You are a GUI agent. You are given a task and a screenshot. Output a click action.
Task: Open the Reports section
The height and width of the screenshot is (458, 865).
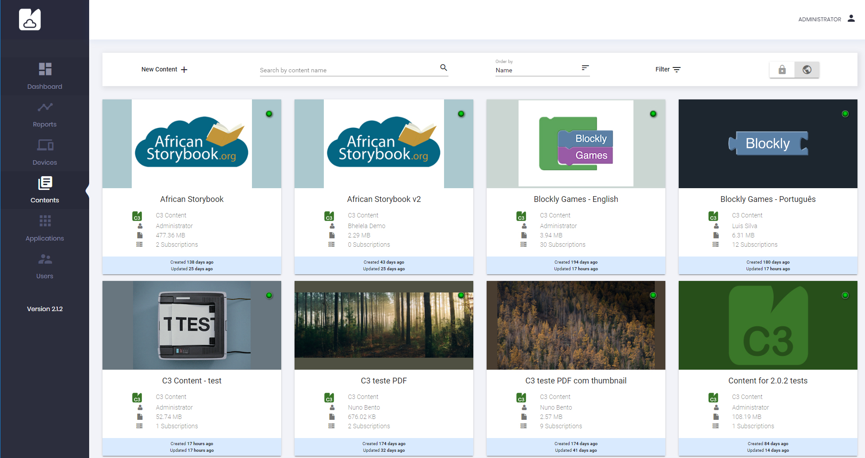click(x=45, y=114)
